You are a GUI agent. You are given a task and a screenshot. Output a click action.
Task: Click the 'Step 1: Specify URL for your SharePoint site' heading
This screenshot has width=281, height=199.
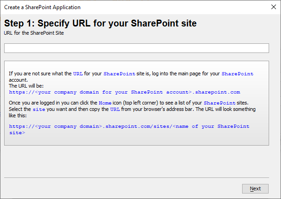tap(100, 23)
